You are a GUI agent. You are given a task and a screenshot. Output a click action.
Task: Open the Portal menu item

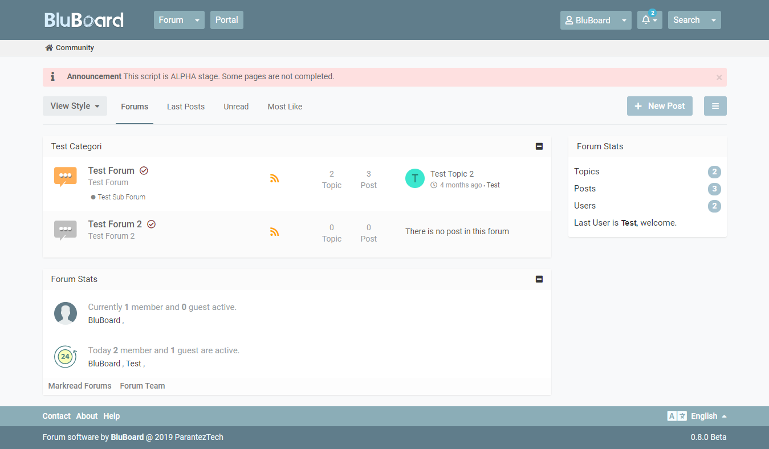coord(227,20)
